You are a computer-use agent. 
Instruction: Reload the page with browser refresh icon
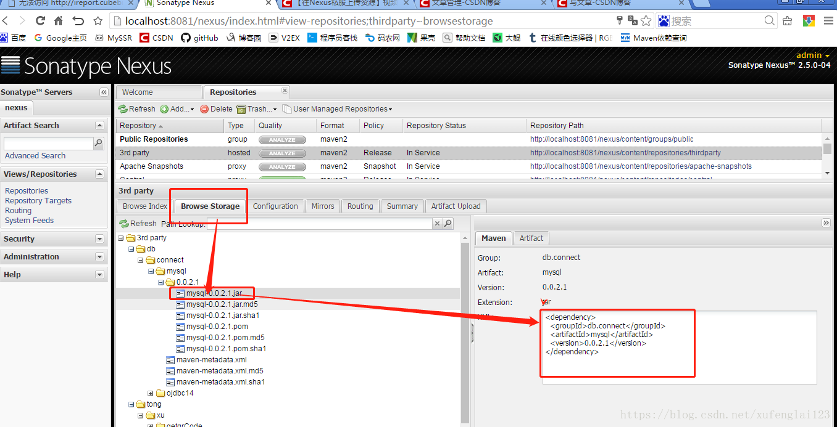(x=40, y=21)
